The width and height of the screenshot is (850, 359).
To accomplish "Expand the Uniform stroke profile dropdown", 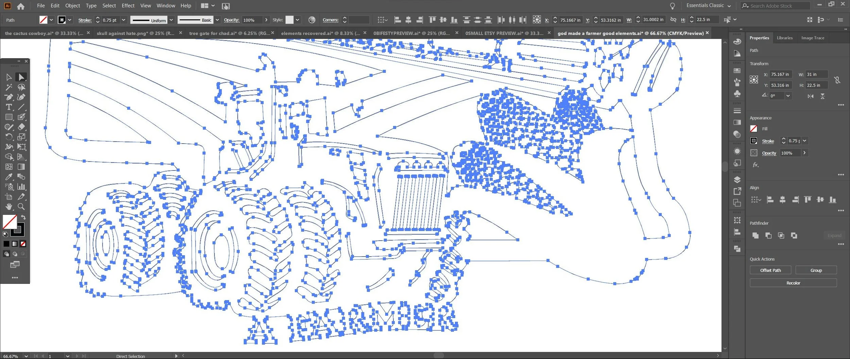I will 171,20.
